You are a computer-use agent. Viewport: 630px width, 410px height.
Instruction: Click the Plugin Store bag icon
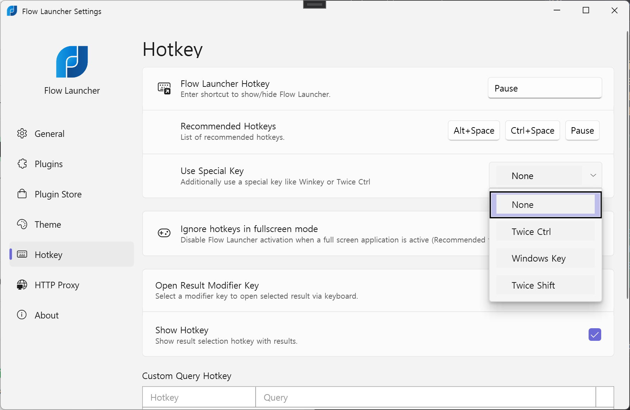coord(22,194)
